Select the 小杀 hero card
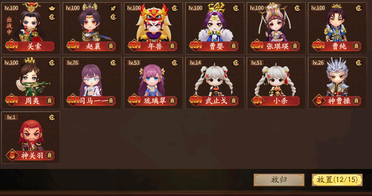The image size is (372, 196). (276, 83)
